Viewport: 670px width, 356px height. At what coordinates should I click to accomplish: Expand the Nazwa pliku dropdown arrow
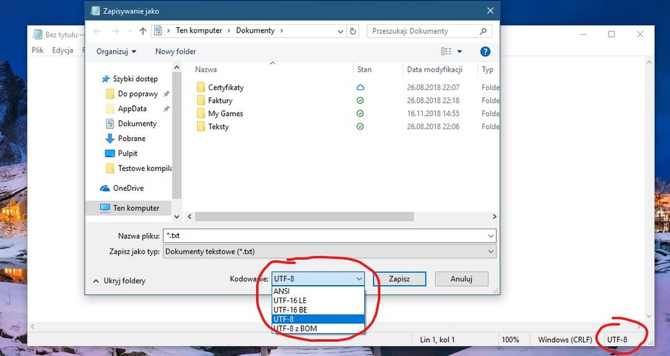(x=491, y=235)
